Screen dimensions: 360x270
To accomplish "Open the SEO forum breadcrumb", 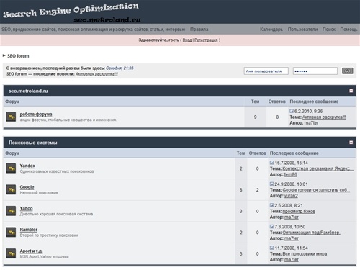I will pos(18,56).
